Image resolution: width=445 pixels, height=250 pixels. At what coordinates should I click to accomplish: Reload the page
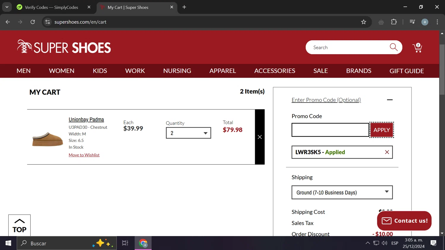click(33, 22)
